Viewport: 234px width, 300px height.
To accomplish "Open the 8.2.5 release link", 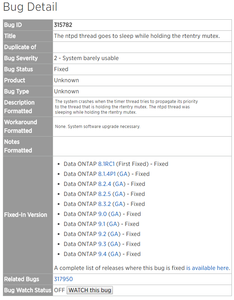I will pos(105,194).
